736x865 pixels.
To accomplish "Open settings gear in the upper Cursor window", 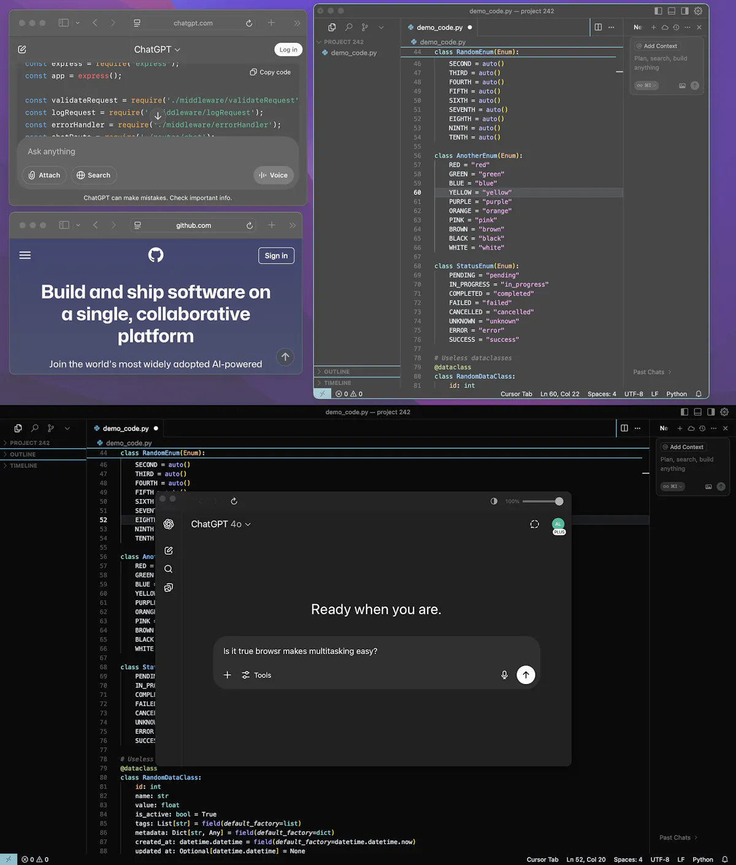I will pos(698,11).
